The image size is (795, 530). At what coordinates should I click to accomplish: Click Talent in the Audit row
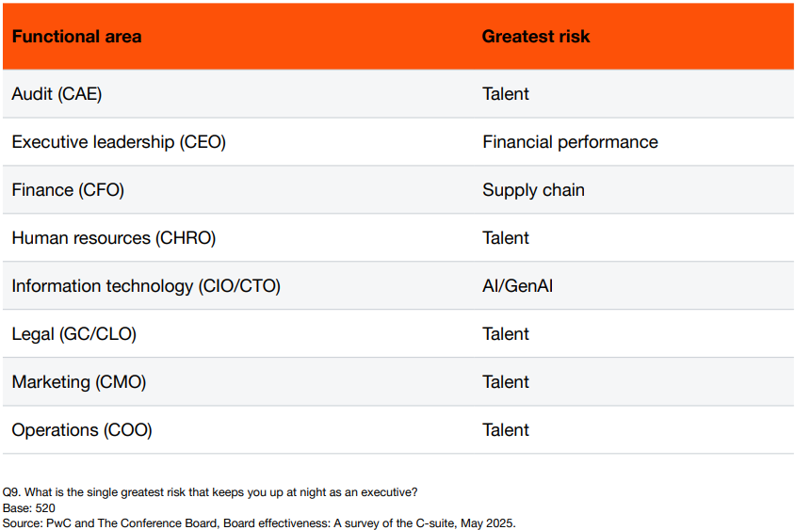click(506, 94)
